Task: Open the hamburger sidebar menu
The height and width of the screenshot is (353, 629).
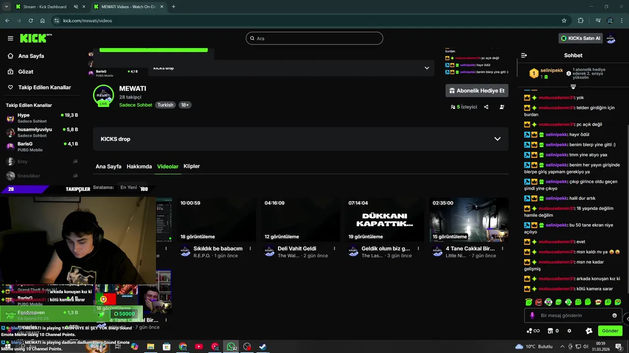Action: coord(10,38)
